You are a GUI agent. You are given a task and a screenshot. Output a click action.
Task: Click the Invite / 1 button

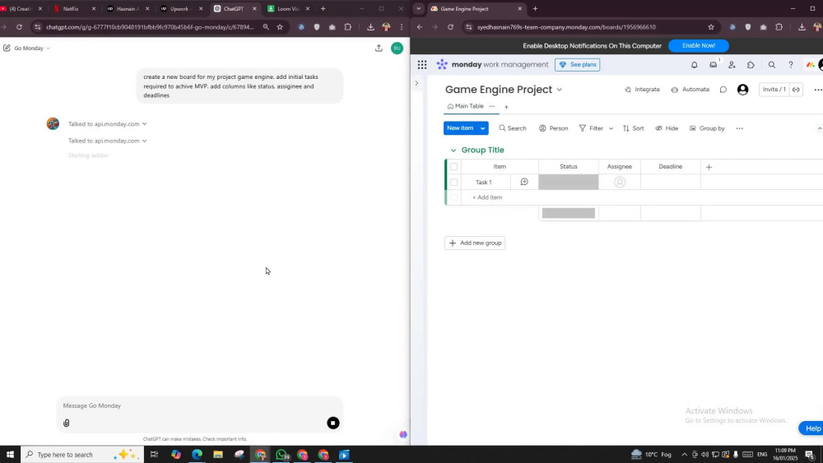(774, 90)
